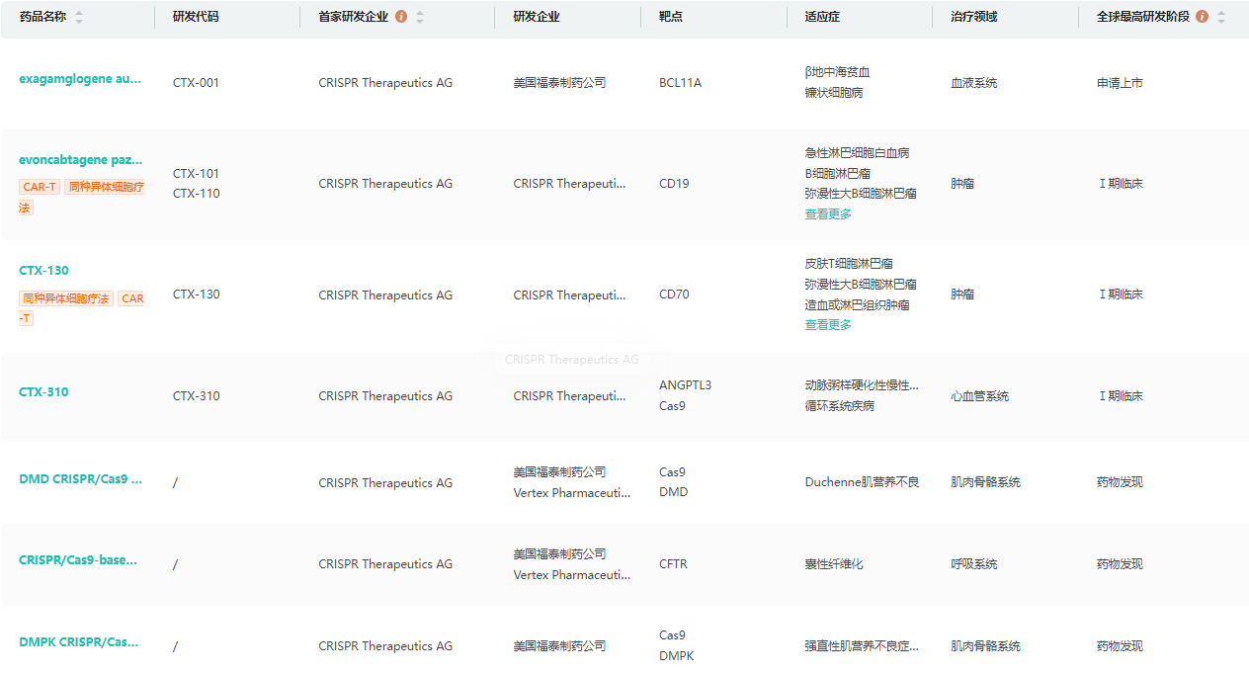Open DMD CRISPR/Cas9 drug entry
1249x674 pixels.
tap(80, 479)
